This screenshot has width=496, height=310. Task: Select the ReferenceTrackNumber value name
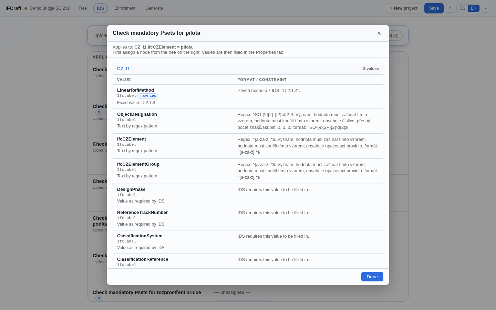[142, 213]
